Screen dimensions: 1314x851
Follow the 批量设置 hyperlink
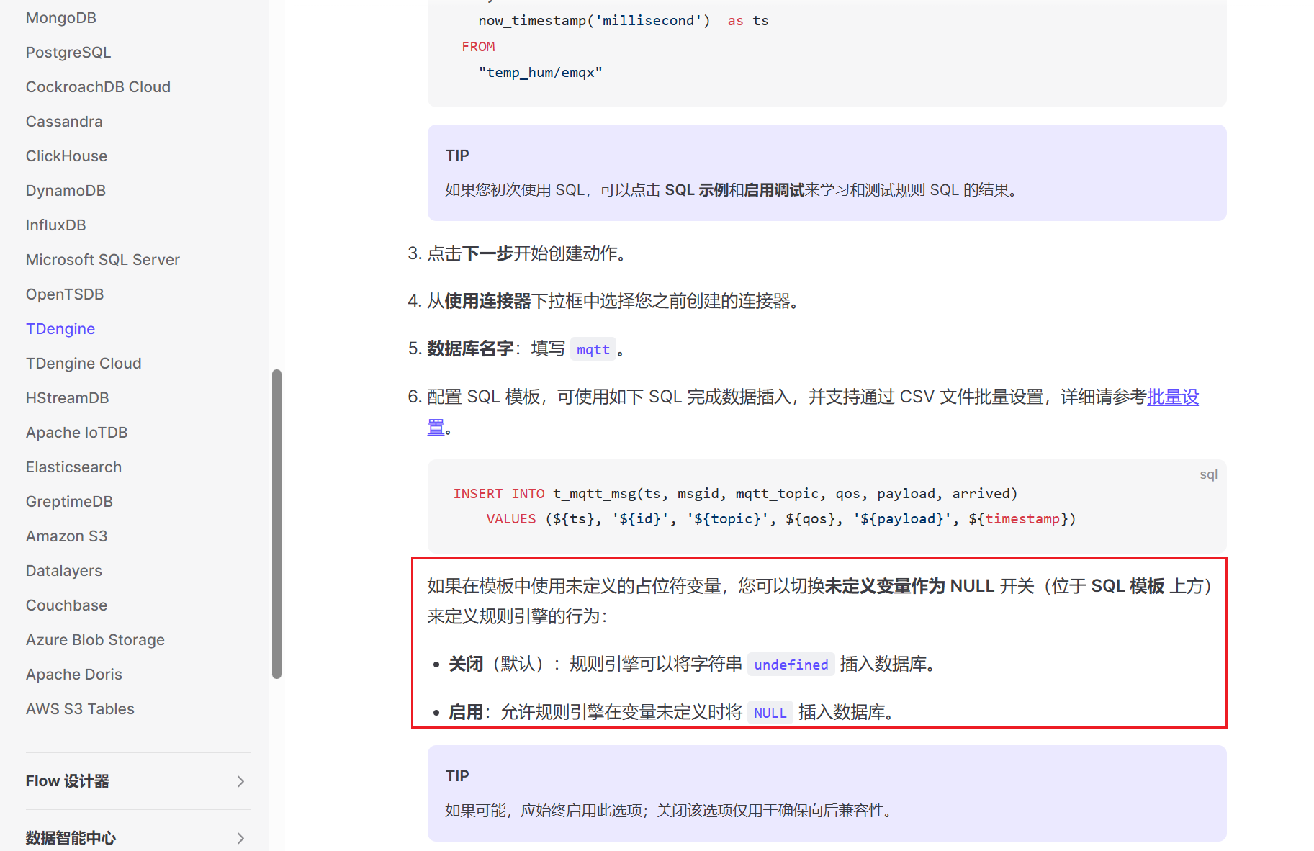(1173, 397)
